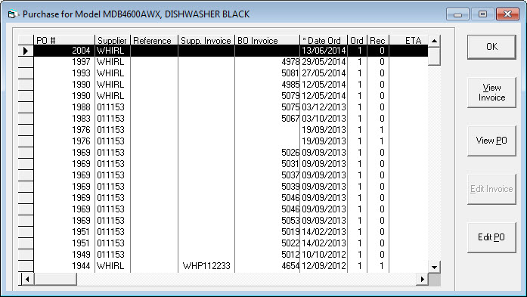Click BO Invoice 5026 cell

pos(267,153)
